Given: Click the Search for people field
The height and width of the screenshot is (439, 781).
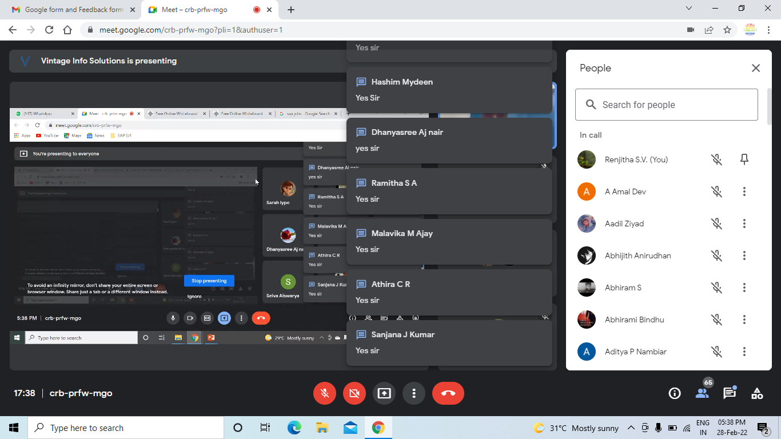Looking at the screenshot, I should coord(667,105).
